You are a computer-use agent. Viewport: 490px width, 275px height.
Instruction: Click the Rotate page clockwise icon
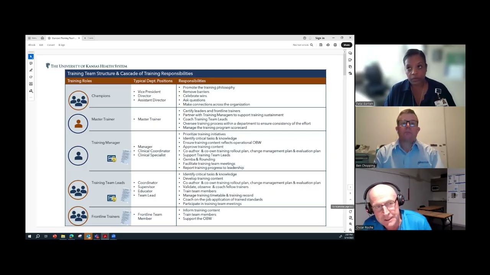pos(350,212)
